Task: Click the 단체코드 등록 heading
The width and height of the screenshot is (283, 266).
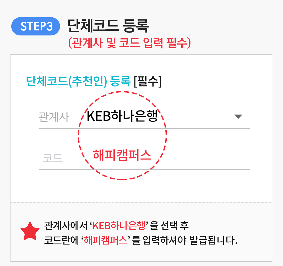Action: [108, 26]
